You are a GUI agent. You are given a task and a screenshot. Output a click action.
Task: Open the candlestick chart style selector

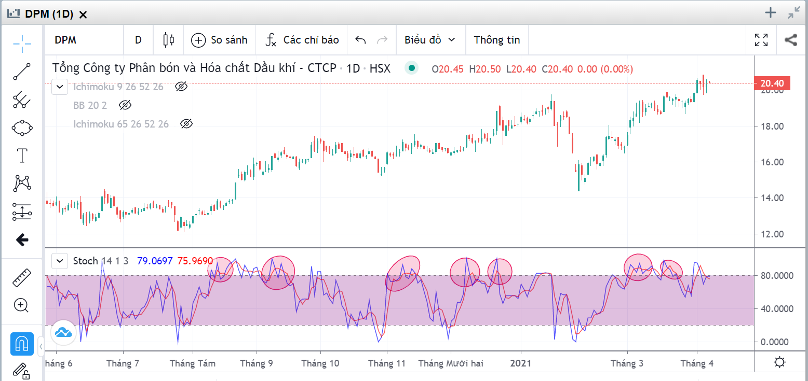tap(168, 40)
